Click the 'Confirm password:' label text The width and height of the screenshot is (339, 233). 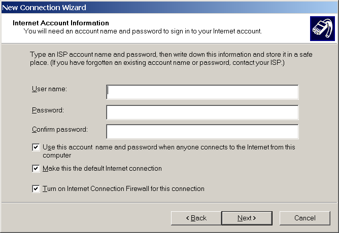click(x=59, y=129)
